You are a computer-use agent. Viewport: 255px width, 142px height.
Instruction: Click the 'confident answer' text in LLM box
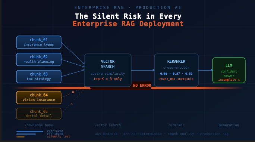coord(229,74)
